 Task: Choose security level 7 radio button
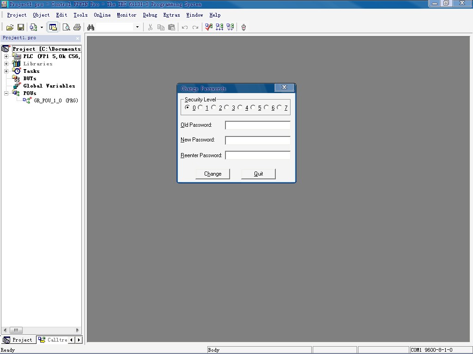[279, 107]
